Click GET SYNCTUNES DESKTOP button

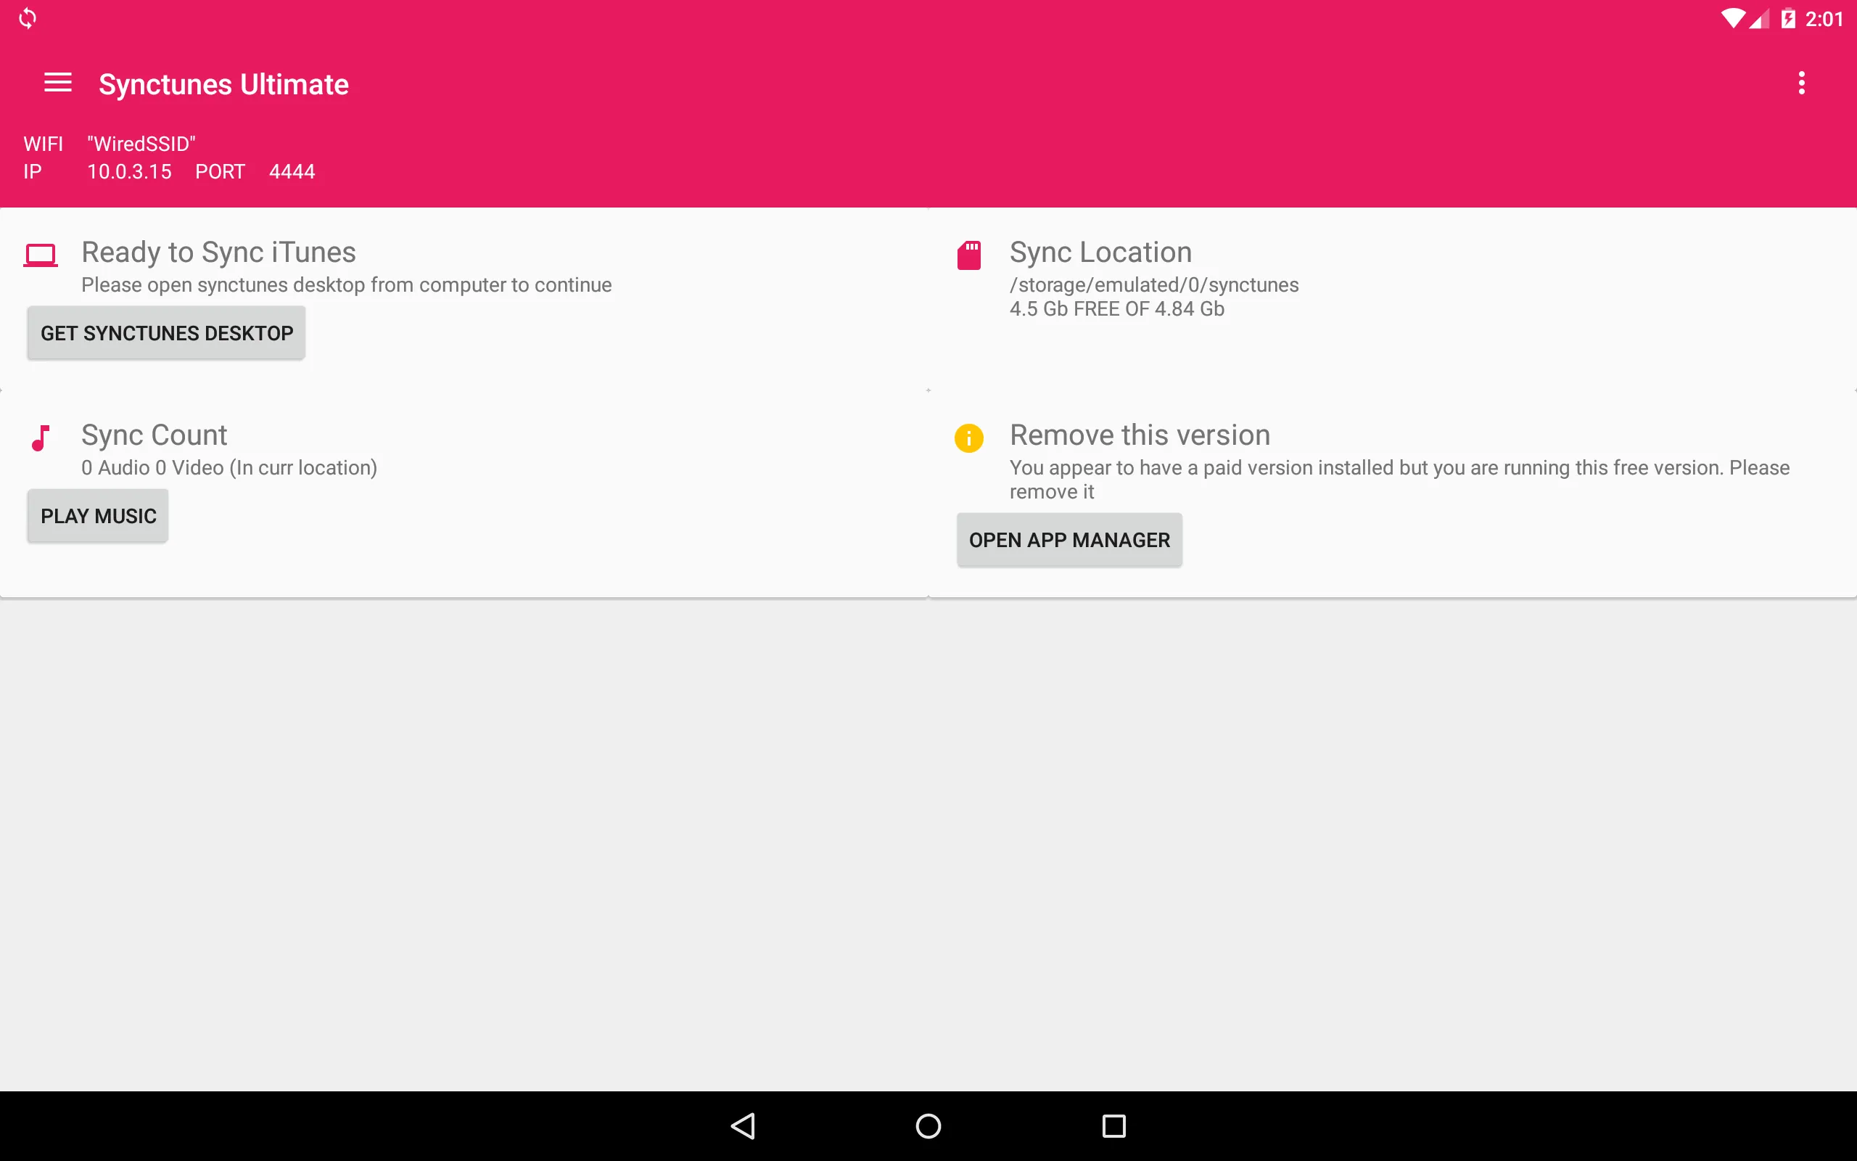tap(165, 332)
